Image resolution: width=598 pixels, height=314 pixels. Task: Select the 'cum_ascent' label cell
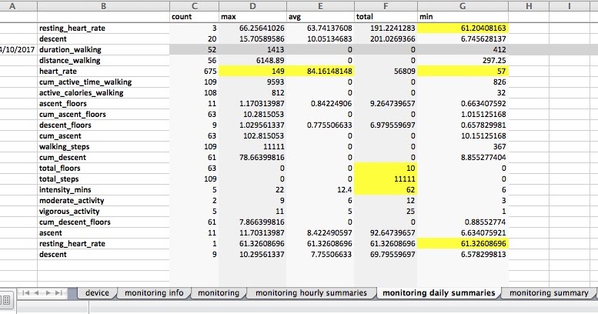point(103,135)
